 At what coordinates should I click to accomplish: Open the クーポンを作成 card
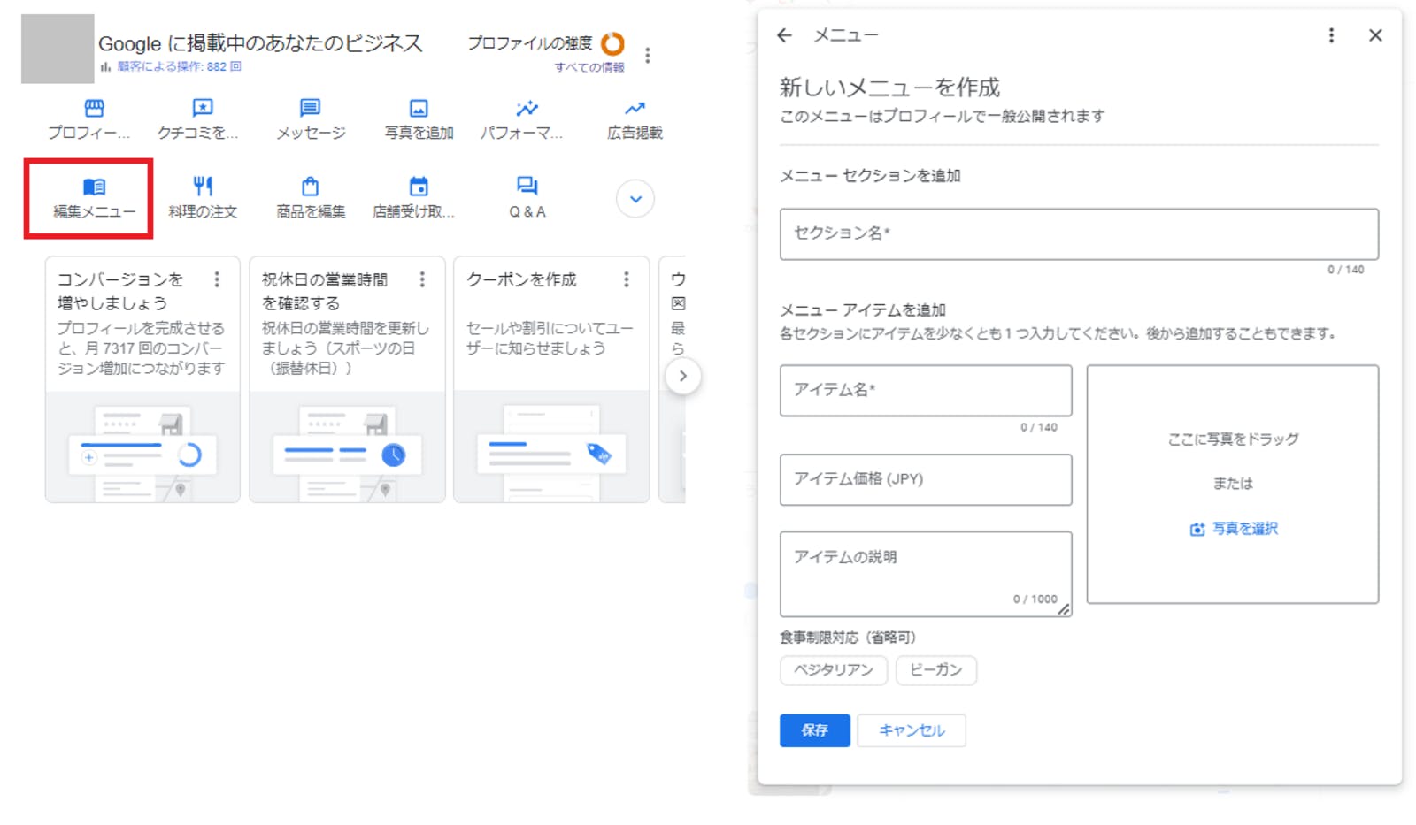551,379
